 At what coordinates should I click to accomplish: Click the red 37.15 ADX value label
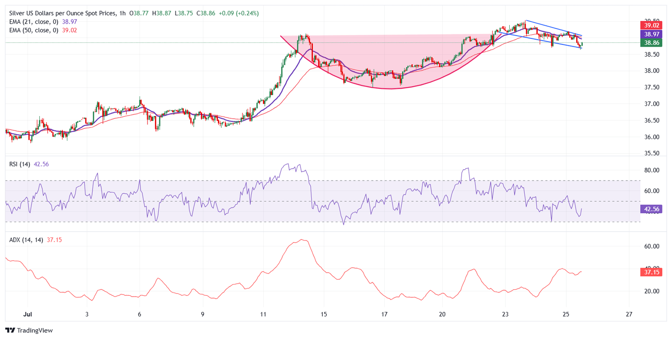652,272
